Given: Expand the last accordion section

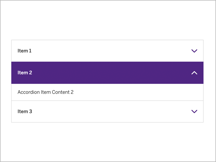Looking at the screenshot, I should 107,111.
